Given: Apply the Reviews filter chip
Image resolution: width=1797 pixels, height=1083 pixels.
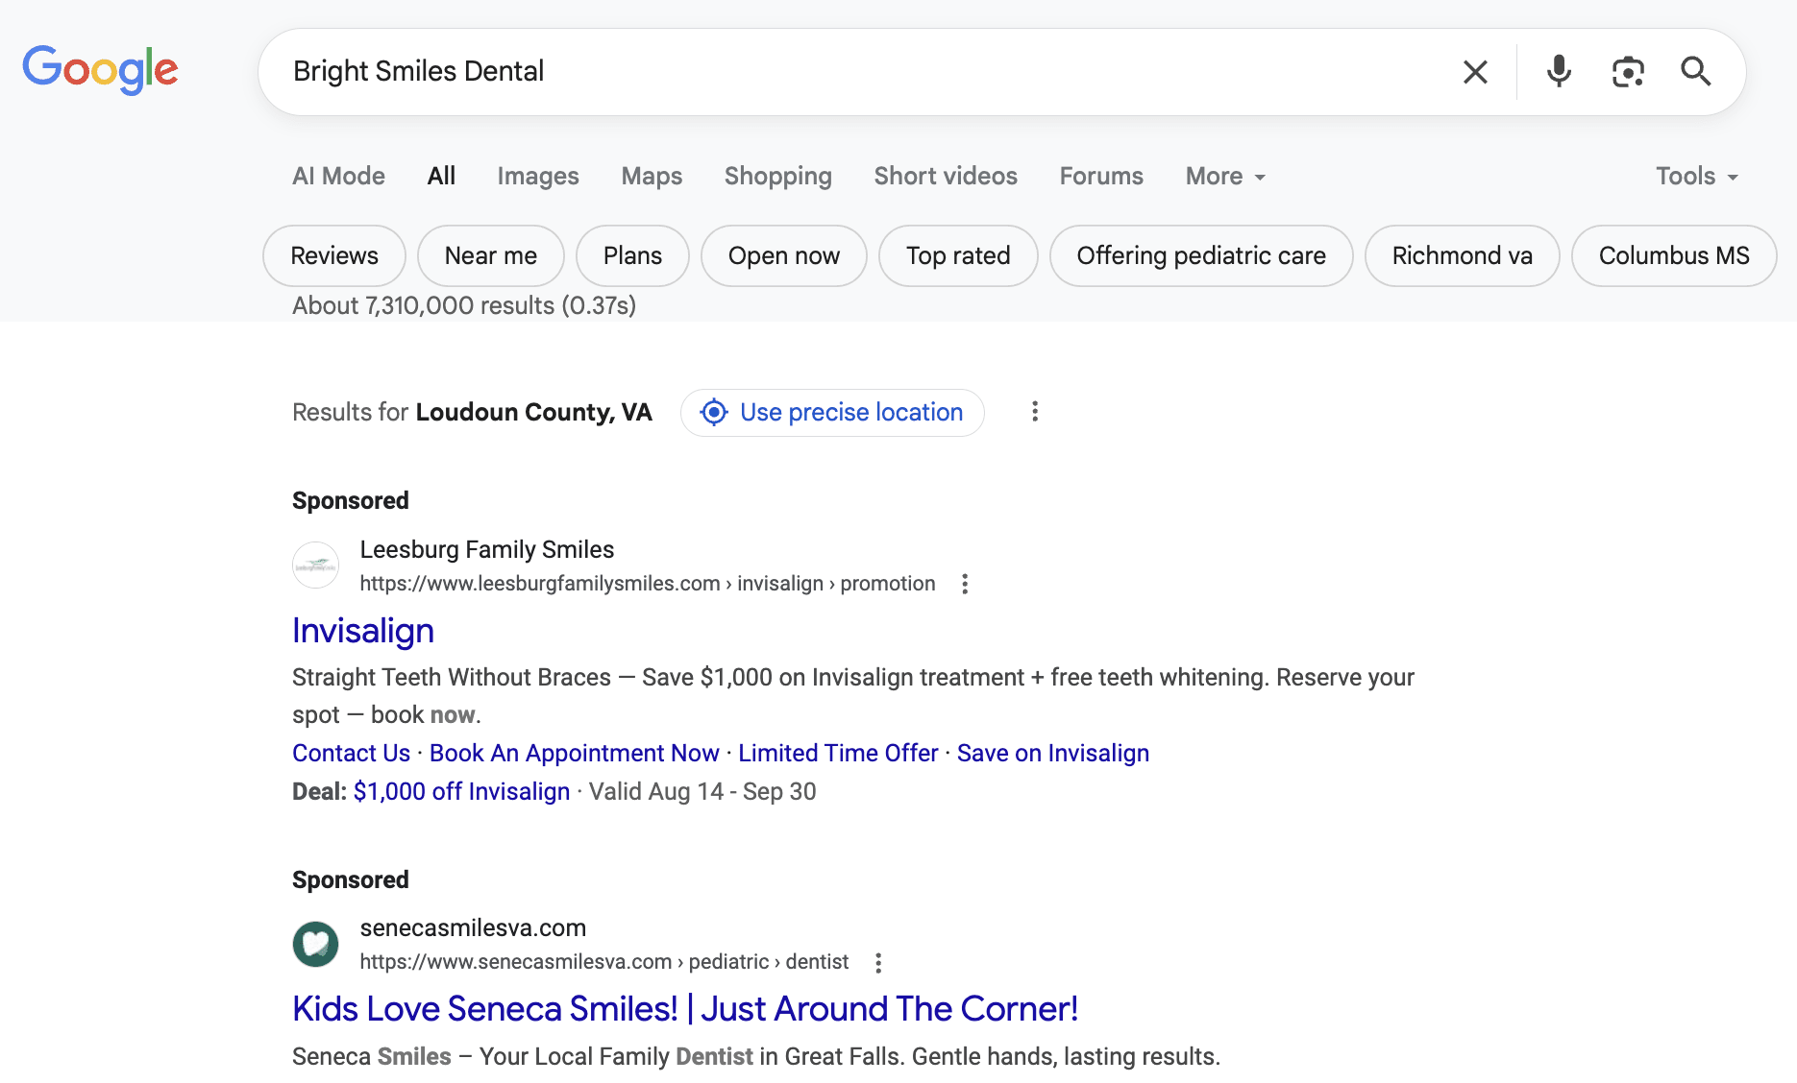Looking at the screenshot, I should [x=334, y=256].
